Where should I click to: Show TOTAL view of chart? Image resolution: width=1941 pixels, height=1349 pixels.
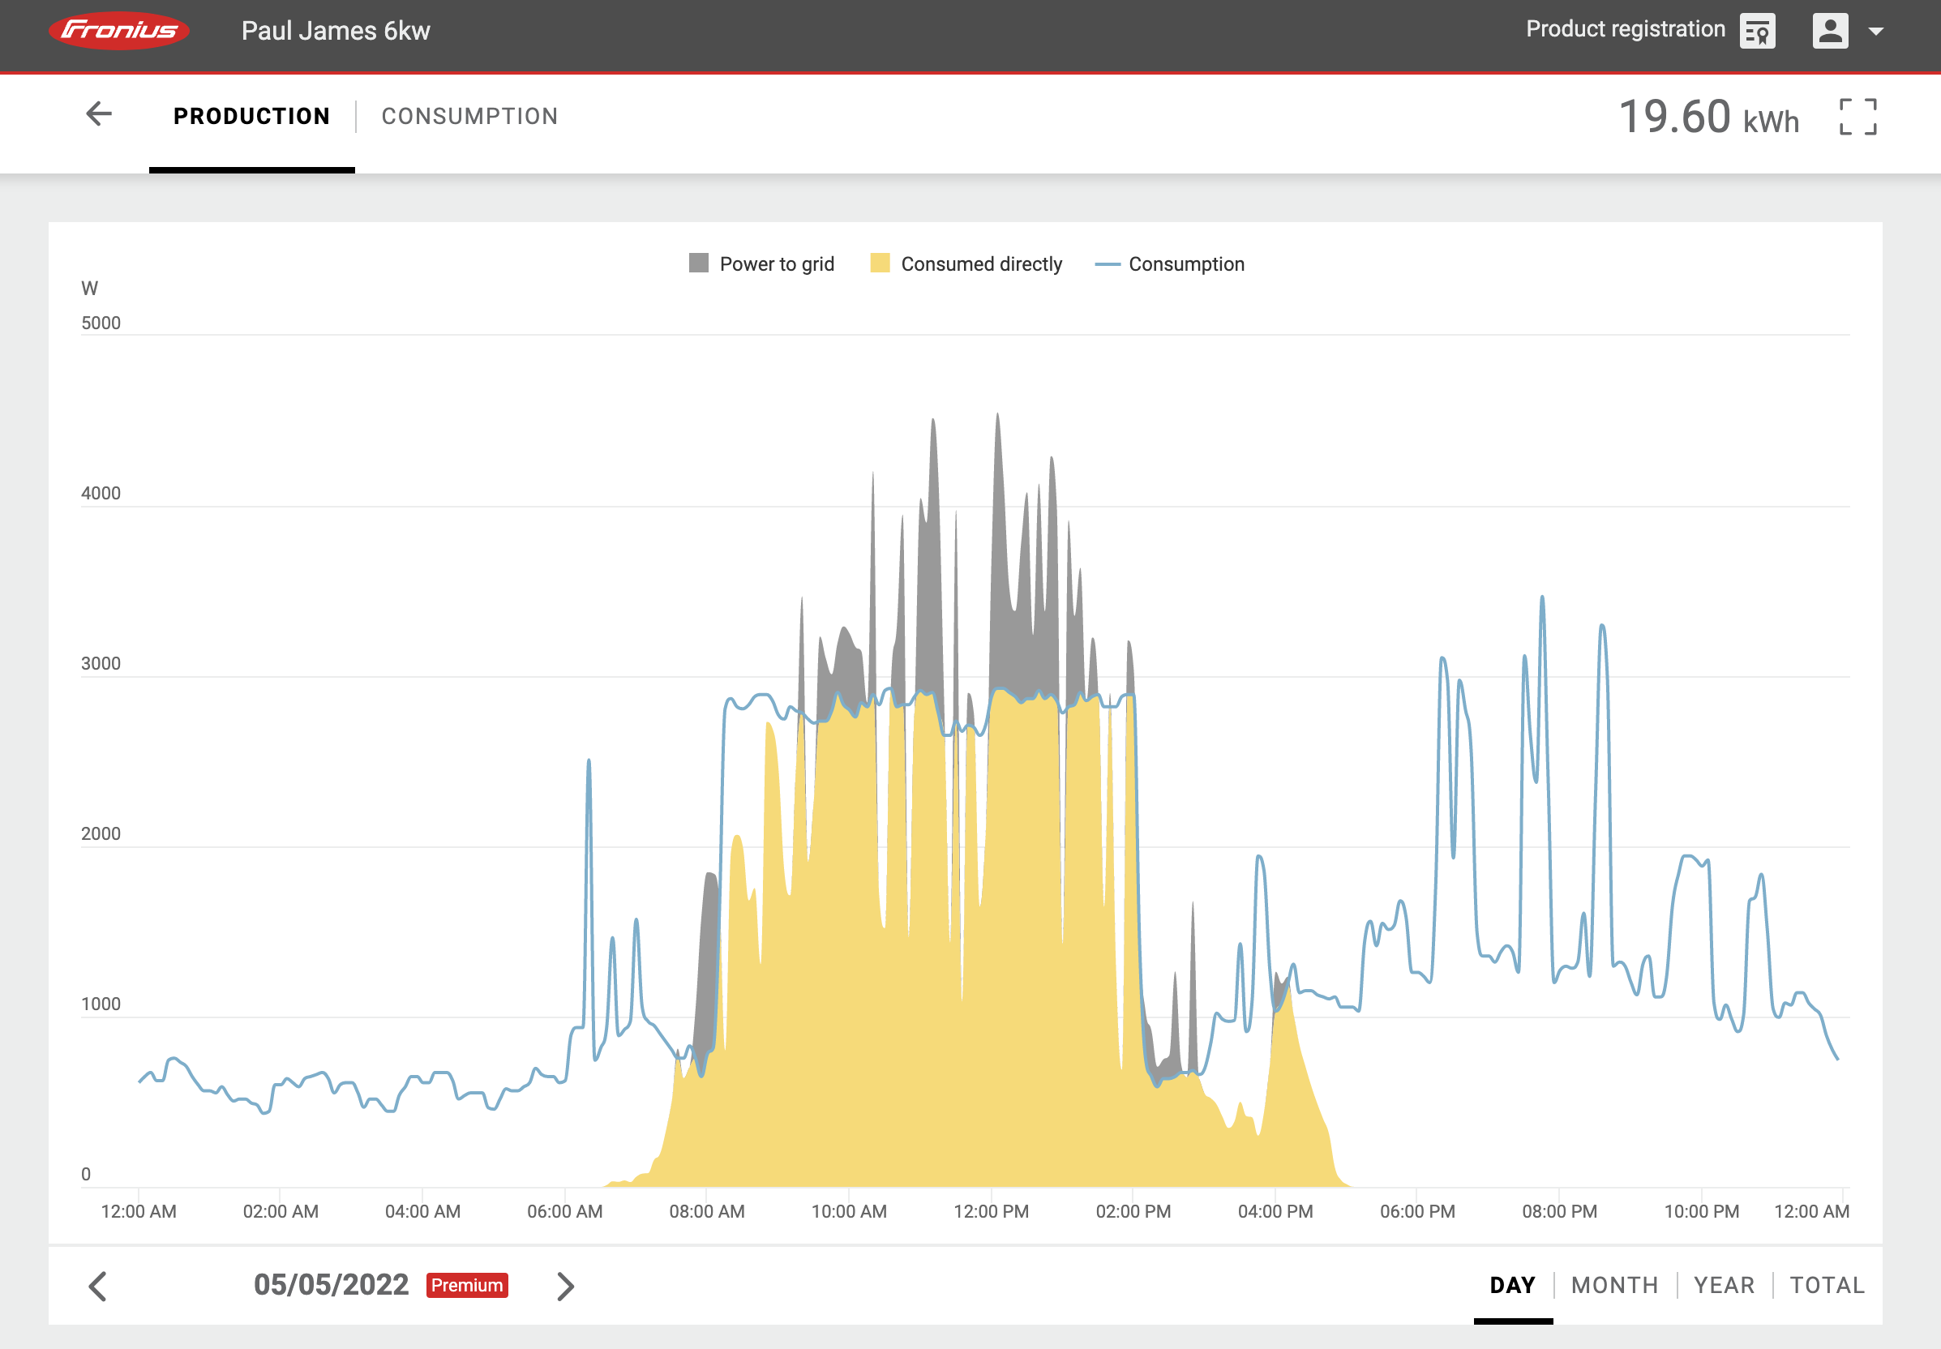click(x=1827, y=1286)
